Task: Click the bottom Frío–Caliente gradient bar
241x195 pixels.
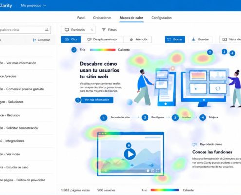Action: [x=165, y=190]
